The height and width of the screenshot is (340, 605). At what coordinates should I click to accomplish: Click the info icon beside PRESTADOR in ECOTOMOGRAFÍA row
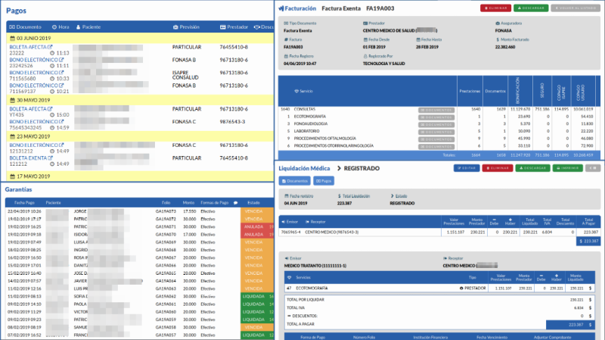pyautogui.click(x=461, y=289)
